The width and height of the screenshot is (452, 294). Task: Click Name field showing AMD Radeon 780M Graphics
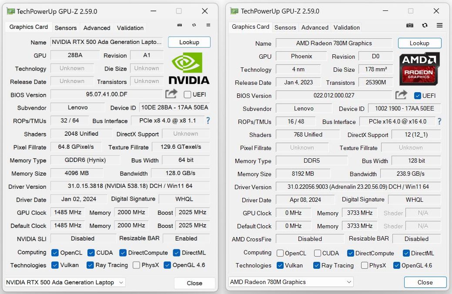click(334, 43)
